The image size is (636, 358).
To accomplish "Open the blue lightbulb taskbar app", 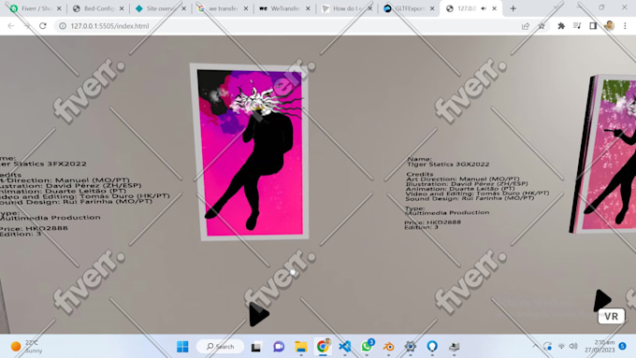I will (432, 347).
